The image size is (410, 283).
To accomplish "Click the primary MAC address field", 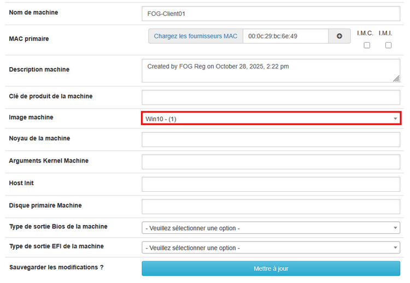I will pos(285,36).
